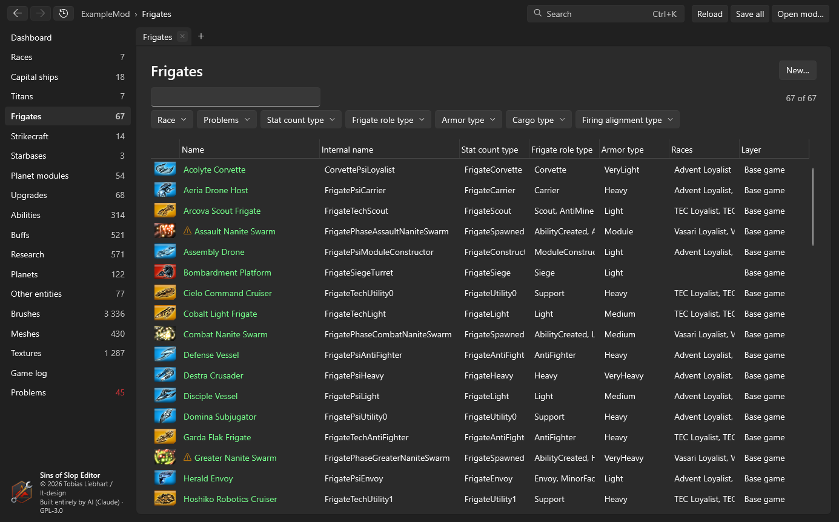Focus the Search box with Ctrl+K hint

tap(606, 14)
